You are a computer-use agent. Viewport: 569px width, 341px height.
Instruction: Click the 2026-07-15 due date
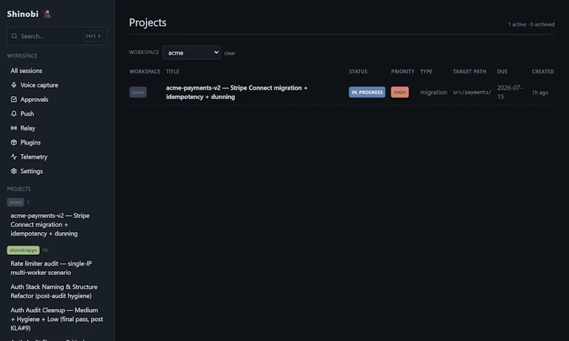point(510,93)
